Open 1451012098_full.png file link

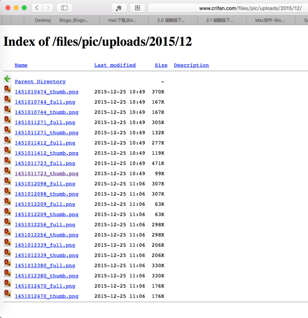click(x=45, y=184)
